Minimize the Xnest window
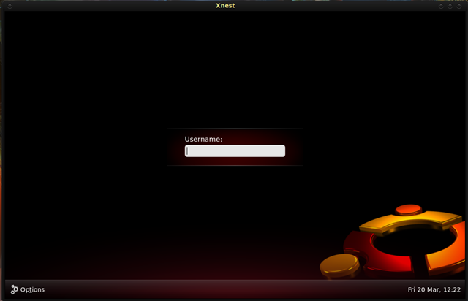 pyautogui.click(x=441, y=6)
